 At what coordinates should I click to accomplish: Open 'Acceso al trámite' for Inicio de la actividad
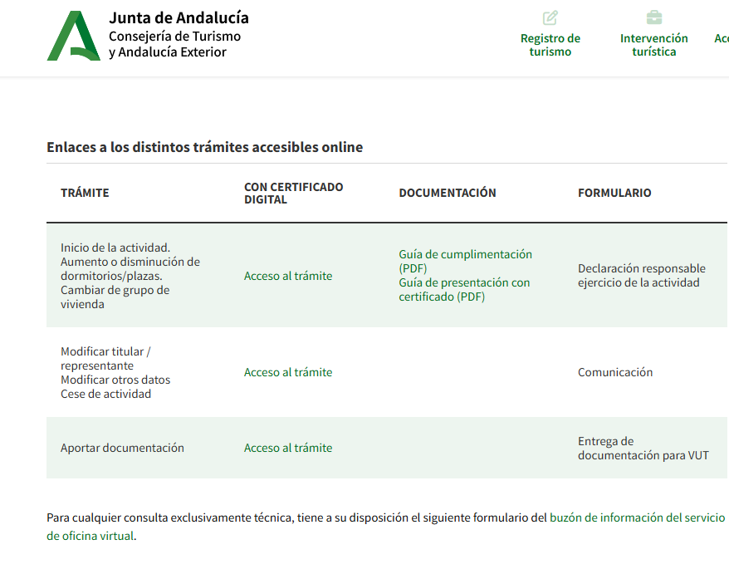[x=287, y=275]
